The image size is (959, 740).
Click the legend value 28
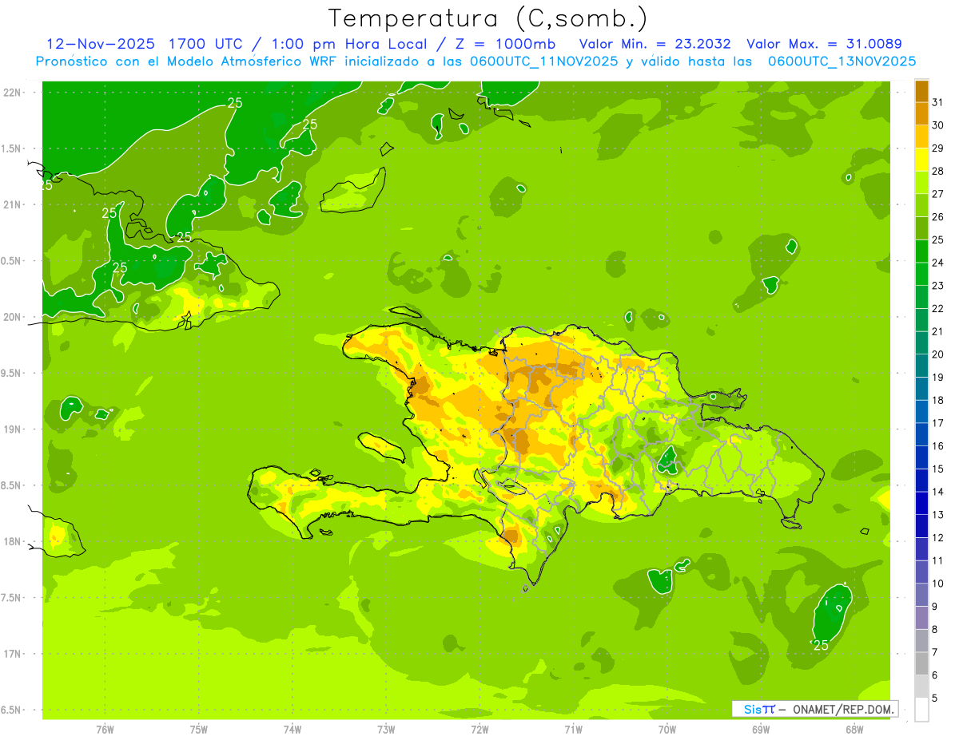[x=937, y=171]
